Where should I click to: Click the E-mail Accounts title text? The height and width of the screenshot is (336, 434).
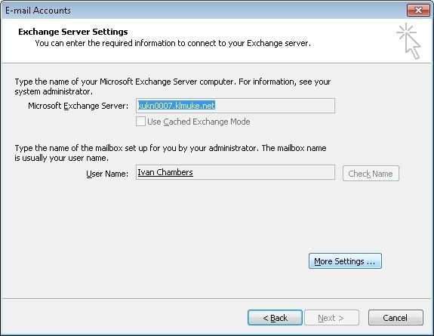pyautogui.click(x=38, y=11)
